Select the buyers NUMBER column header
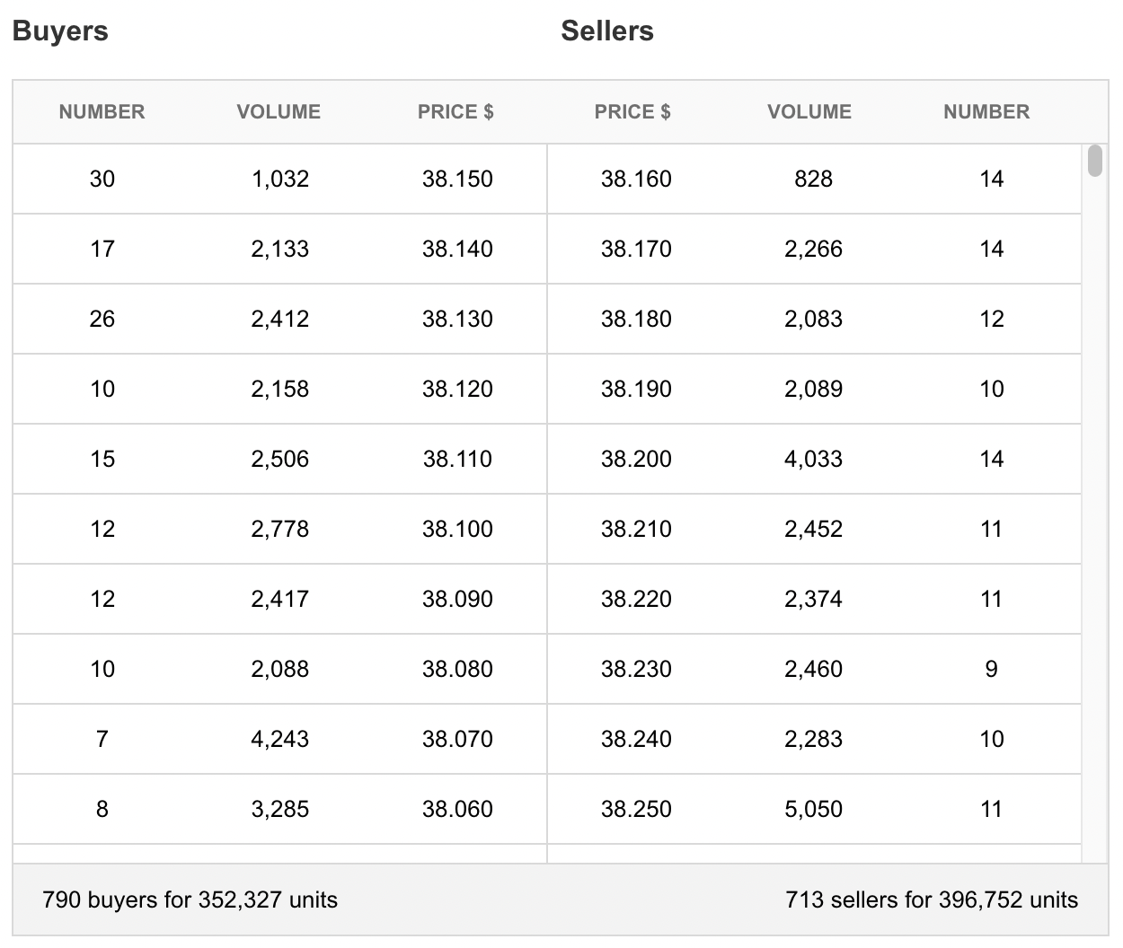Screen dimensions: 1123x948 (102, 112)
